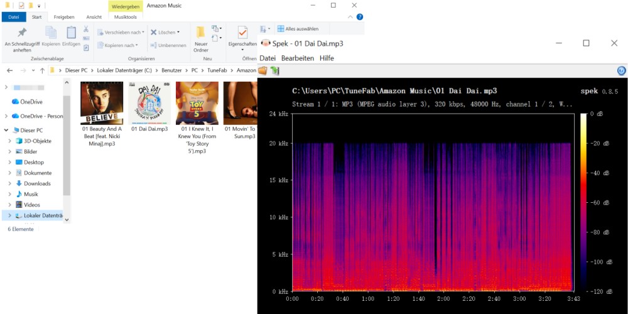This screenshot has height=314, width=628.
Task: Click Umbenennen in the ribbon
Action: coord(168,45)
